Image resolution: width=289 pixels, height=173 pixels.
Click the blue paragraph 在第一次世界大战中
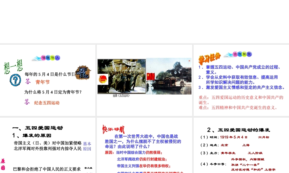(x=143, y=141)
